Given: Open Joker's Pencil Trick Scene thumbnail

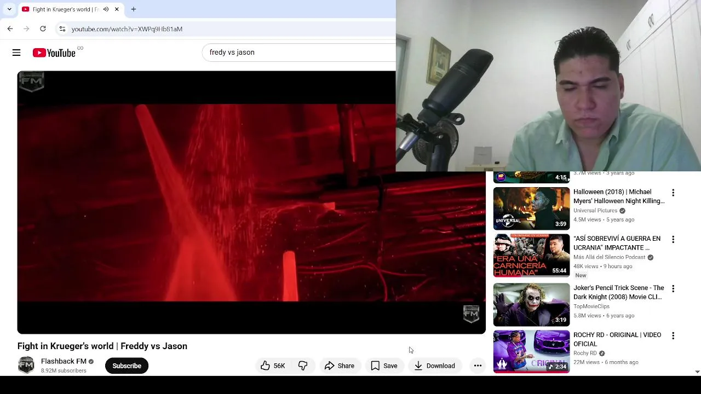Looking at the screenshot, I should pos(531,304).
